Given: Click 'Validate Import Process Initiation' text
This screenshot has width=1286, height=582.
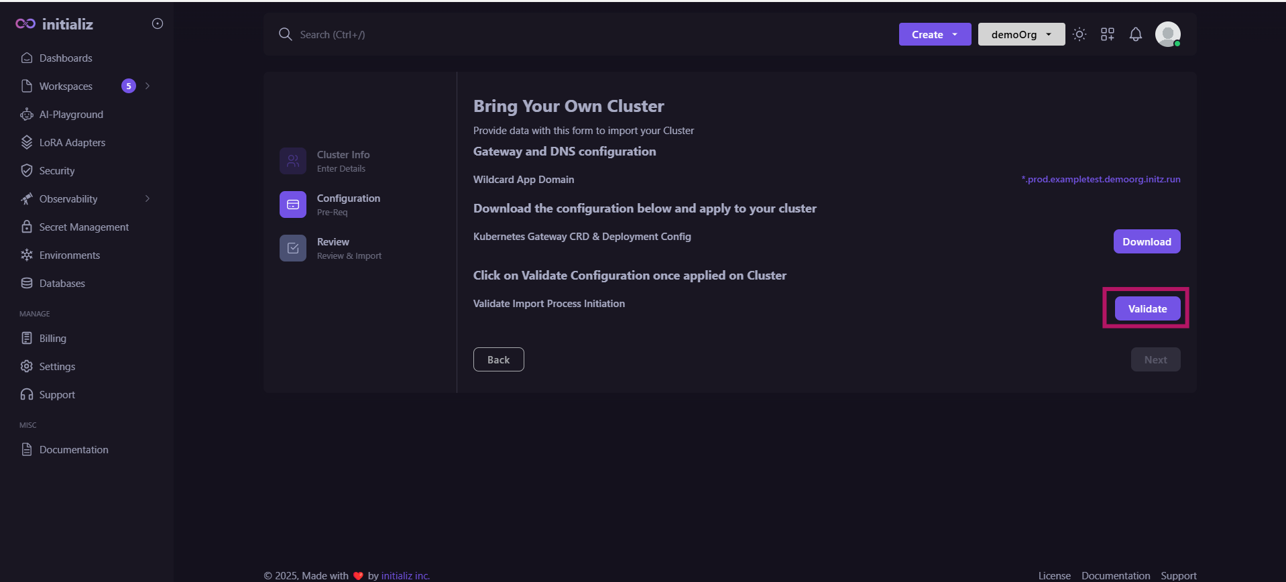Looking at the screenshot, I should coord(549,304).
